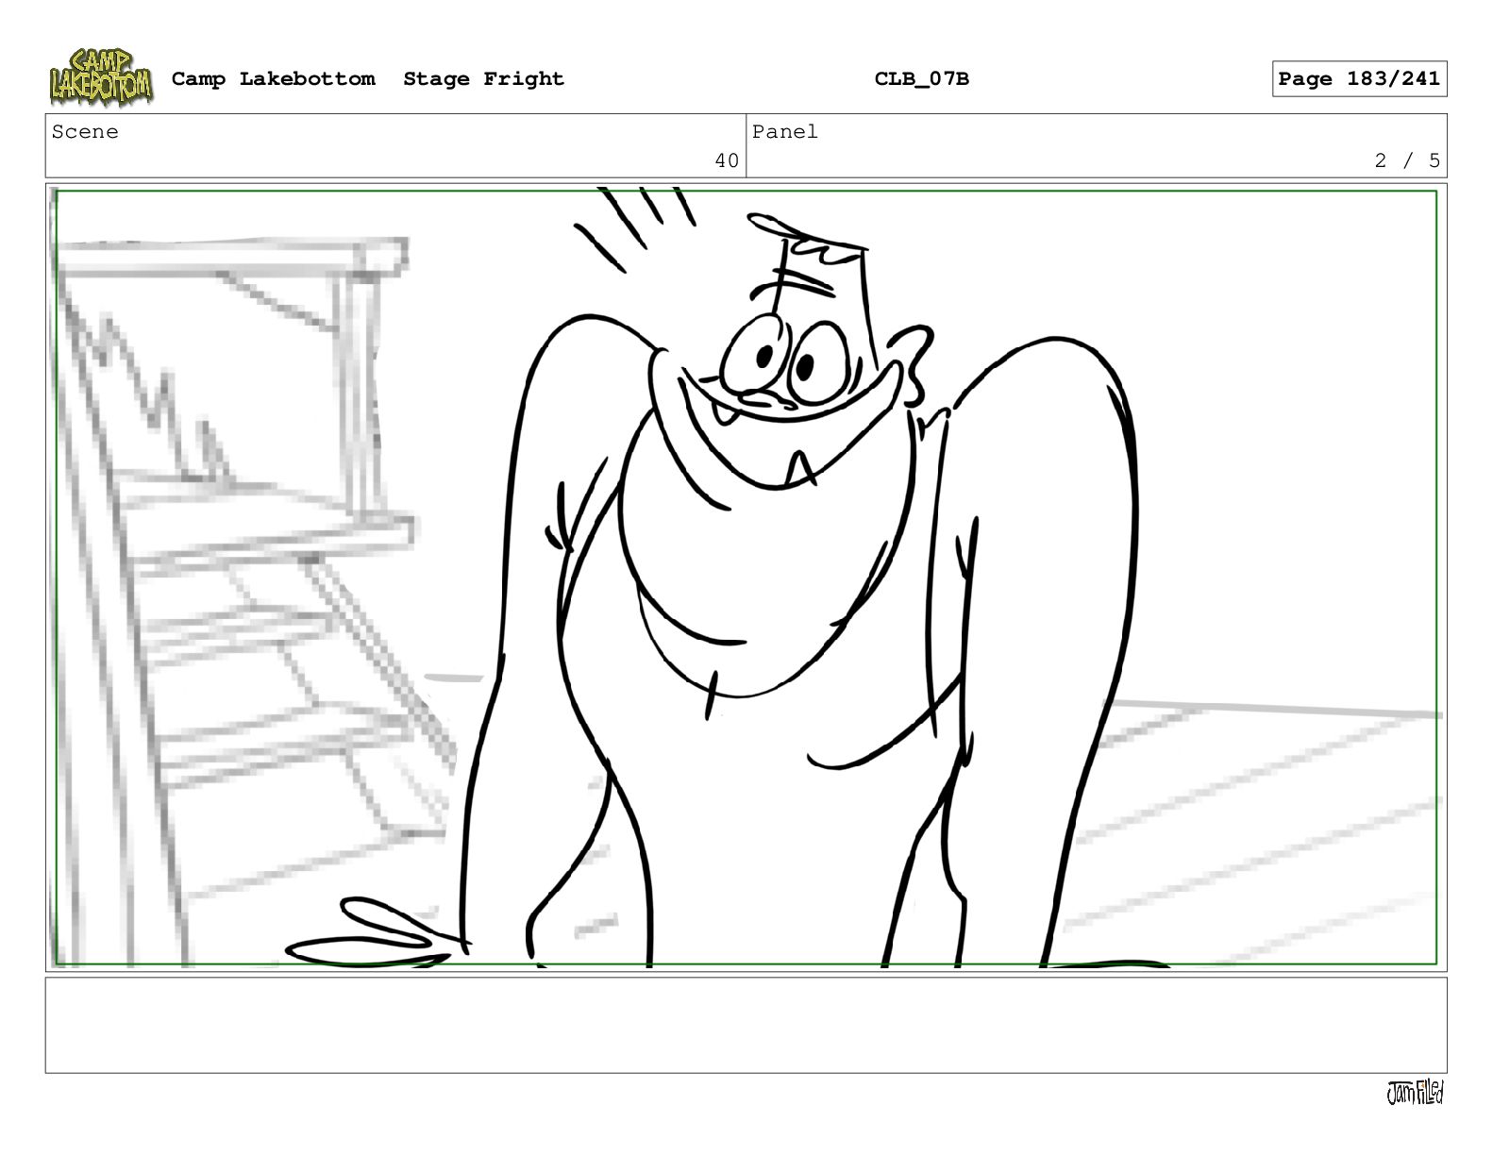
Task: Click the storyboard panel drawing
Action: (746, 578)
